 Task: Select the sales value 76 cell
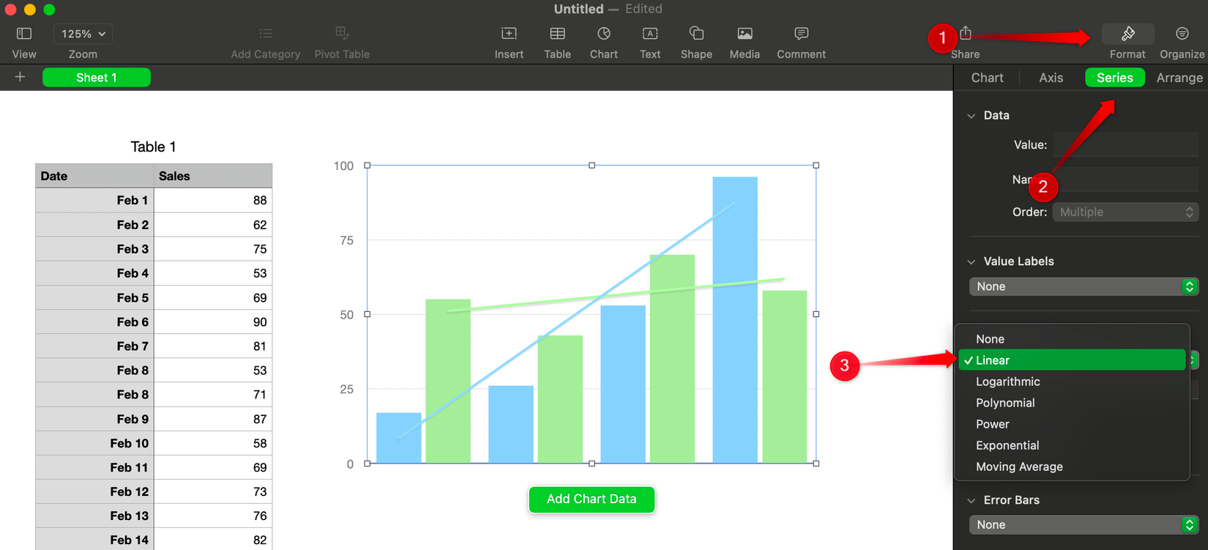(x=213, y=516)
